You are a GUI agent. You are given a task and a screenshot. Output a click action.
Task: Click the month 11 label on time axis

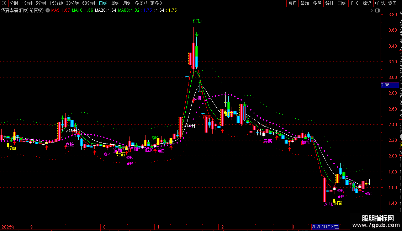157,227
